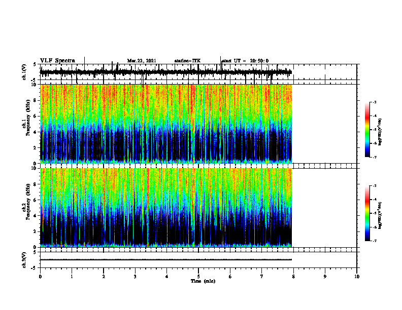Click the ch.2 Frequency (kHz) axis label
402x310 pixels.
pos(26,202)
